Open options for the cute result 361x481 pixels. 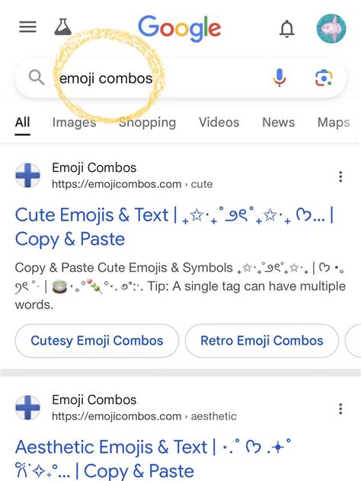340,177
